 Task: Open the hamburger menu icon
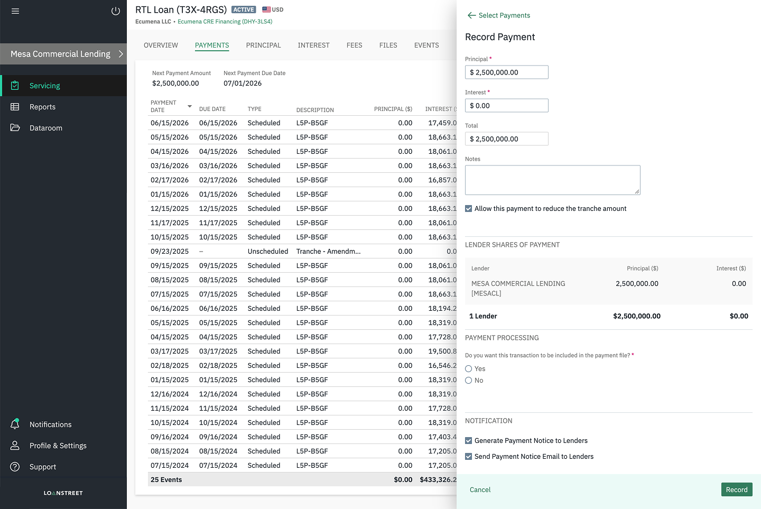pos(15,11)
